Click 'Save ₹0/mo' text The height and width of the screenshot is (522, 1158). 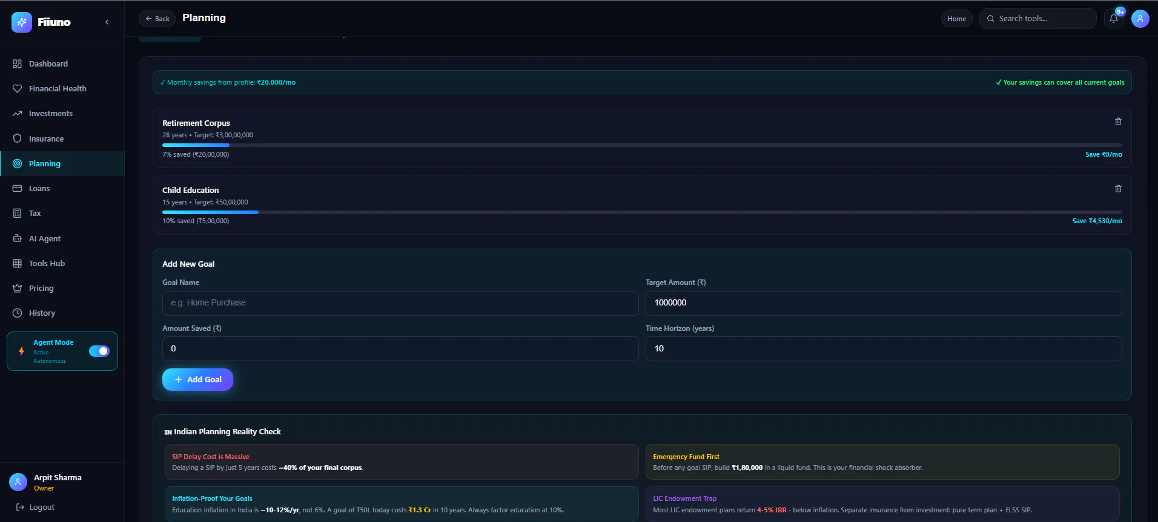click(1103, 155)
